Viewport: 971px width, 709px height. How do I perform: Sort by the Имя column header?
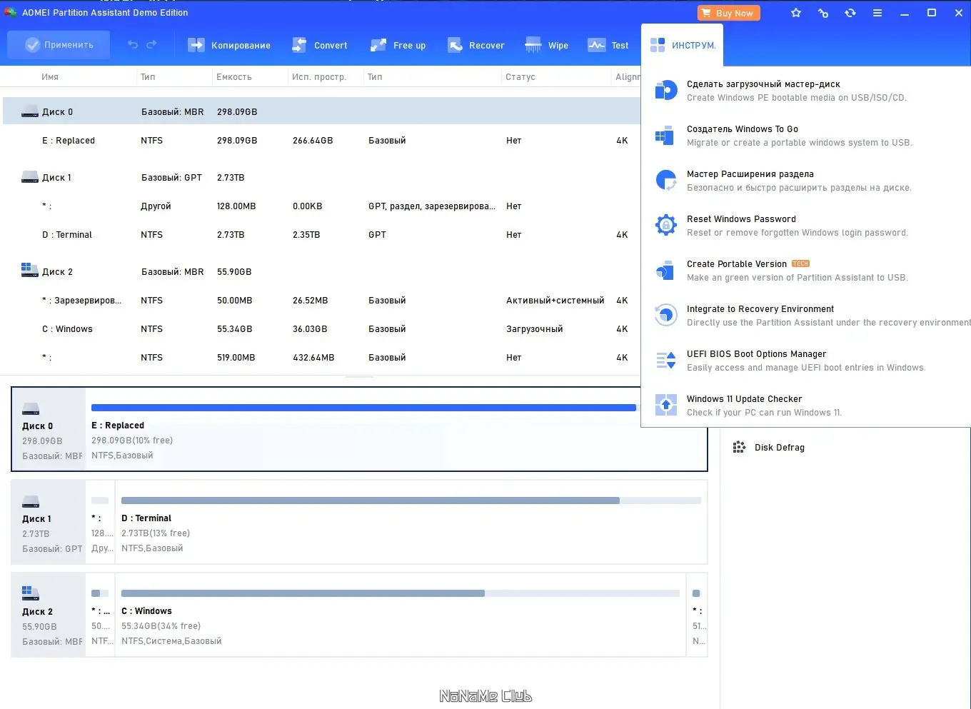point(50,77)
